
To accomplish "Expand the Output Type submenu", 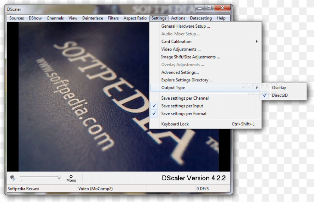I will pyautogui.click(x=206, y=88).
